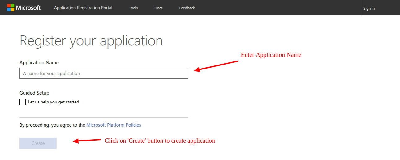Select the Guided Setup section heading

coord(34,93)
